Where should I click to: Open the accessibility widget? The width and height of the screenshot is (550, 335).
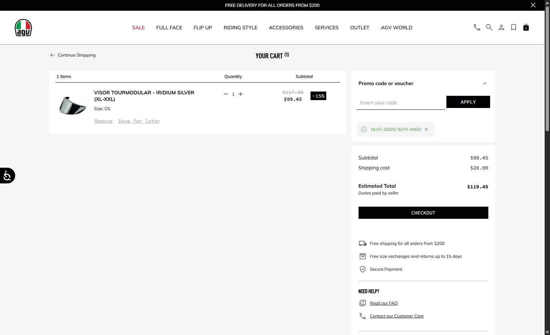[x=7, y=176]
